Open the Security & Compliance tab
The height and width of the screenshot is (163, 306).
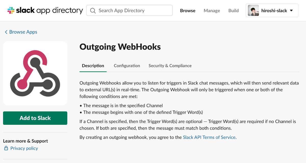point(170,66)
